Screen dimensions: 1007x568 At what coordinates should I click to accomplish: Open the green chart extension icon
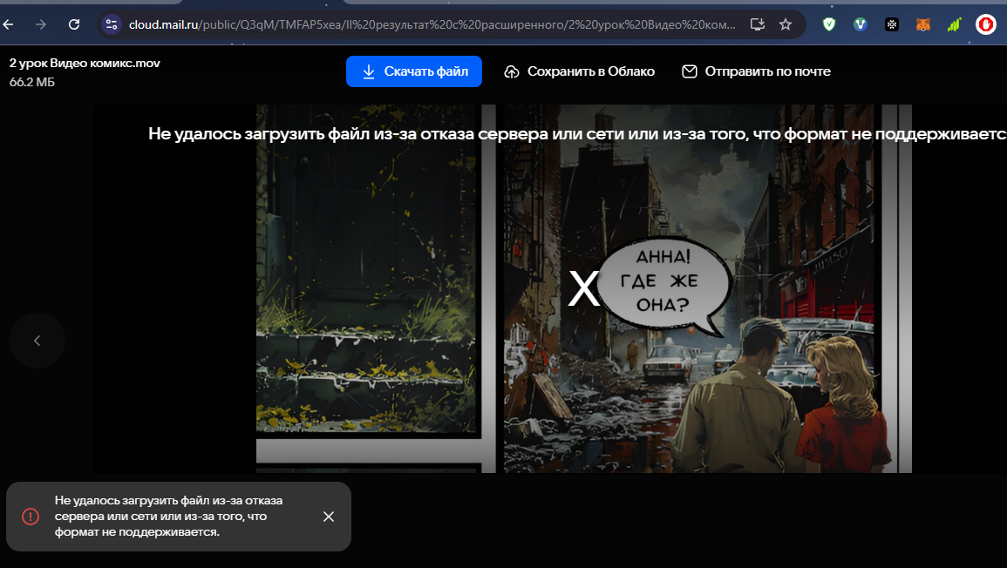pos(955,24)
